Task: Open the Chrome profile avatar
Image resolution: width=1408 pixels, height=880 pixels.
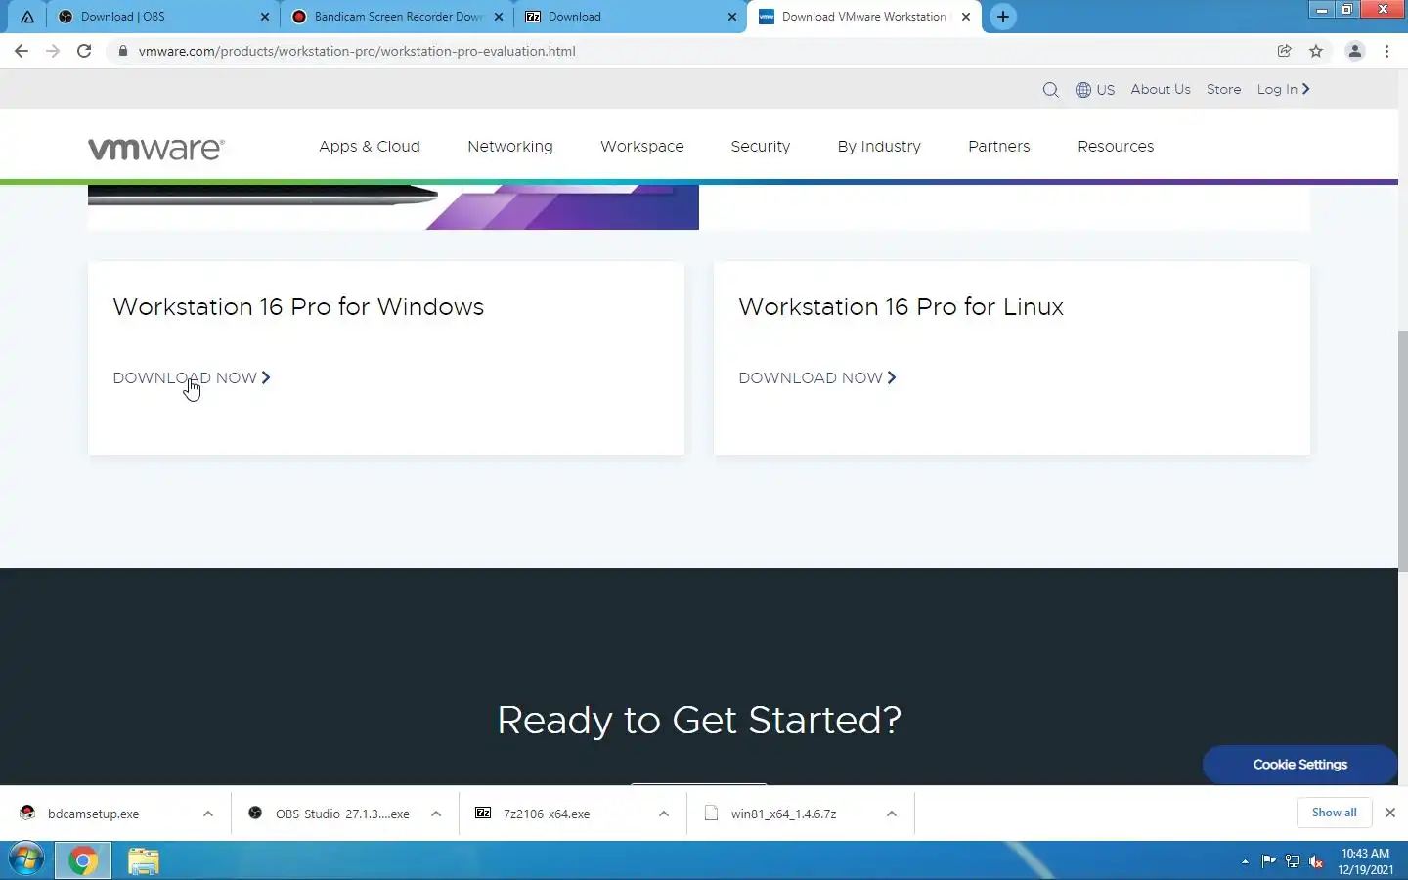Action: [x=1355, y=51]
